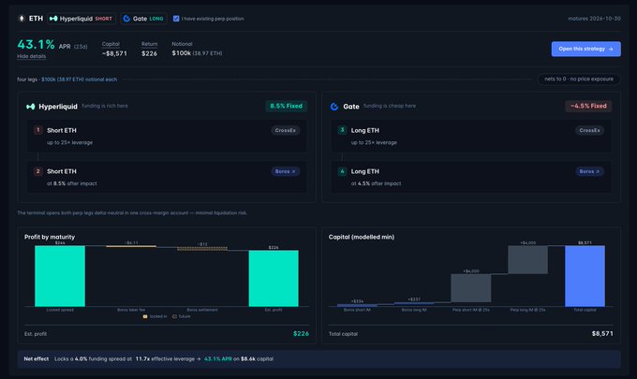Click the future legend hatched swatch

pyautogui.click(x=174, y=316)
